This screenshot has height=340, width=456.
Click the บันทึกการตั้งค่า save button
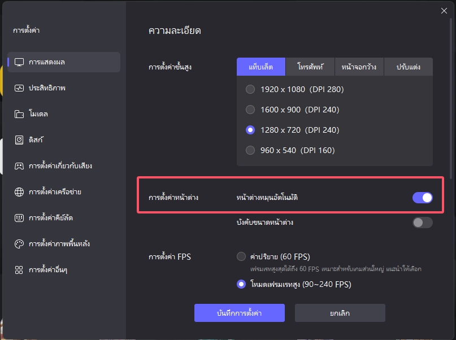click(x=240, y=313)
